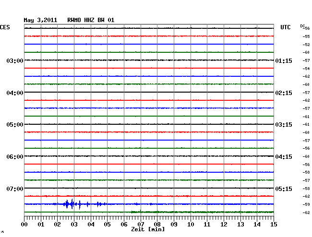Click minute tick label 08
This screenshot has height=237, width=312.
(157, 224)
